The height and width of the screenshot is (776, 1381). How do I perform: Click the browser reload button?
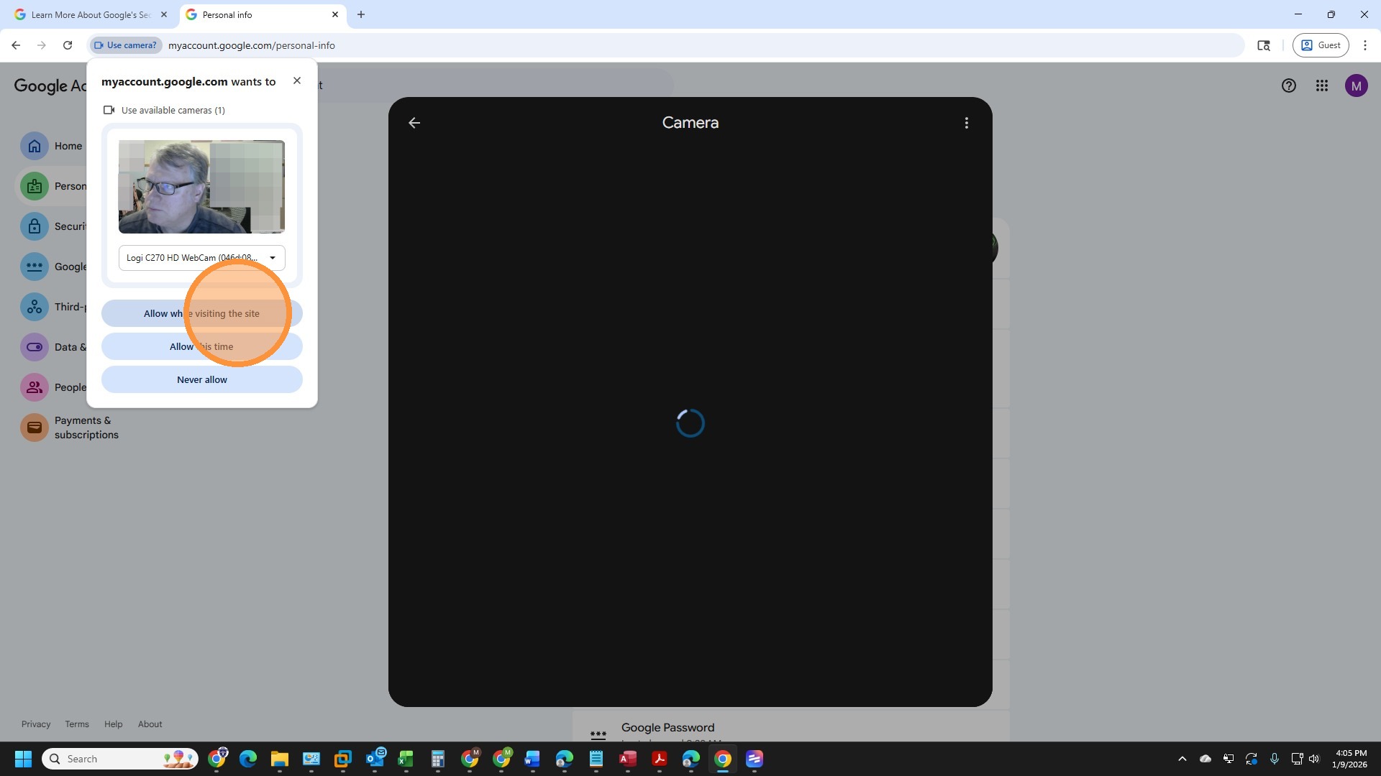tap(68, 45)
